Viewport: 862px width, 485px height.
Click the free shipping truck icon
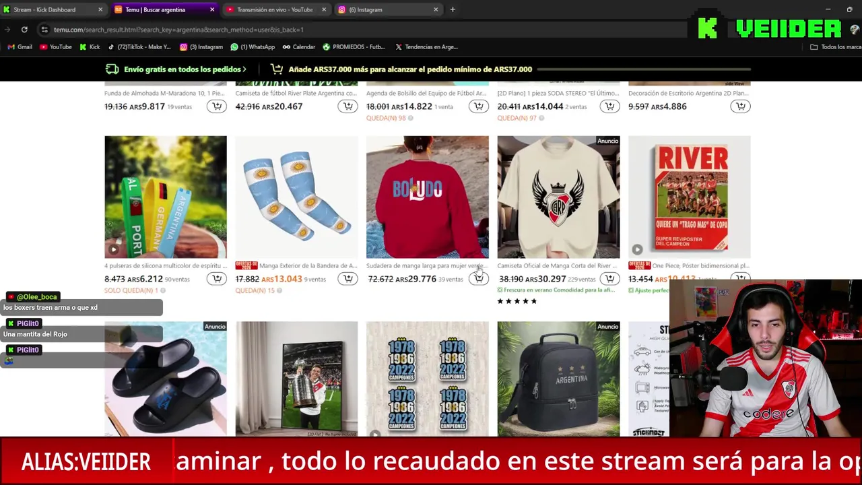tap(112, 69)
